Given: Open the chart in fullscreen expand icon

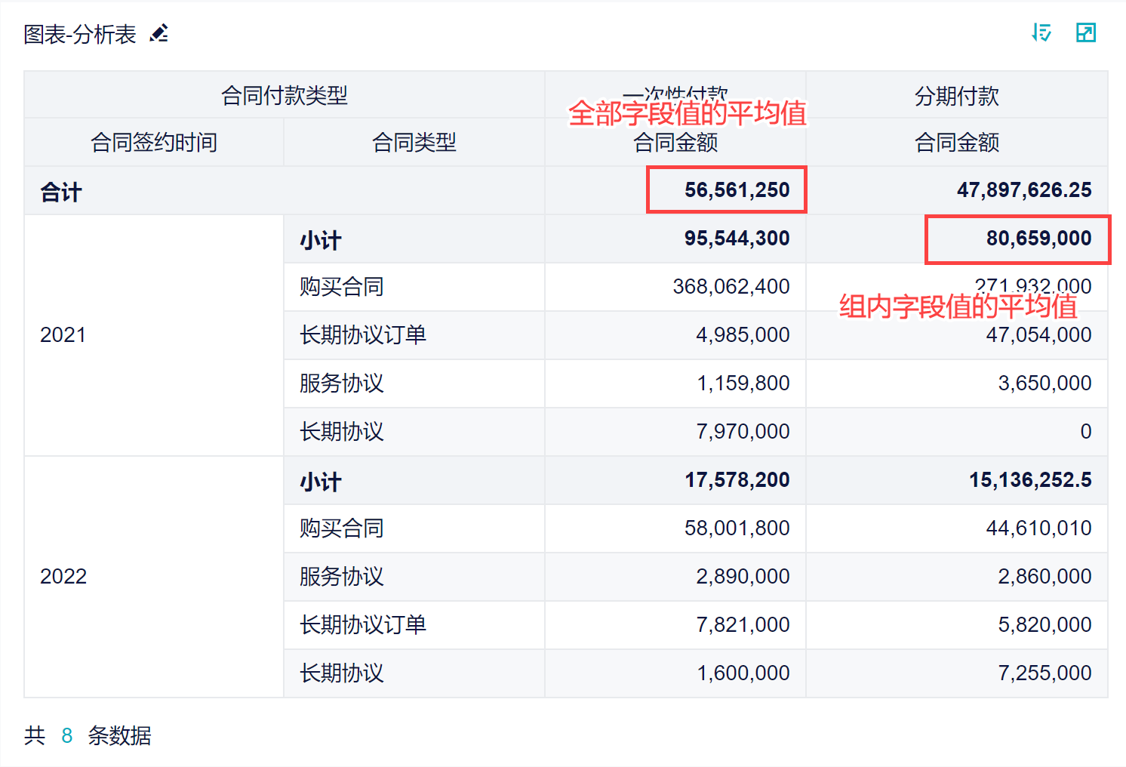Looking at the screenshot, I should (1085, 32).
